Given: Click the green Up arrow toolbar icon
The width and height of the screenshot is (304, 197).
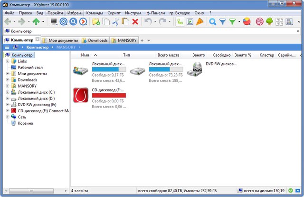Looking at the screenshot, I should coord(36,21).
